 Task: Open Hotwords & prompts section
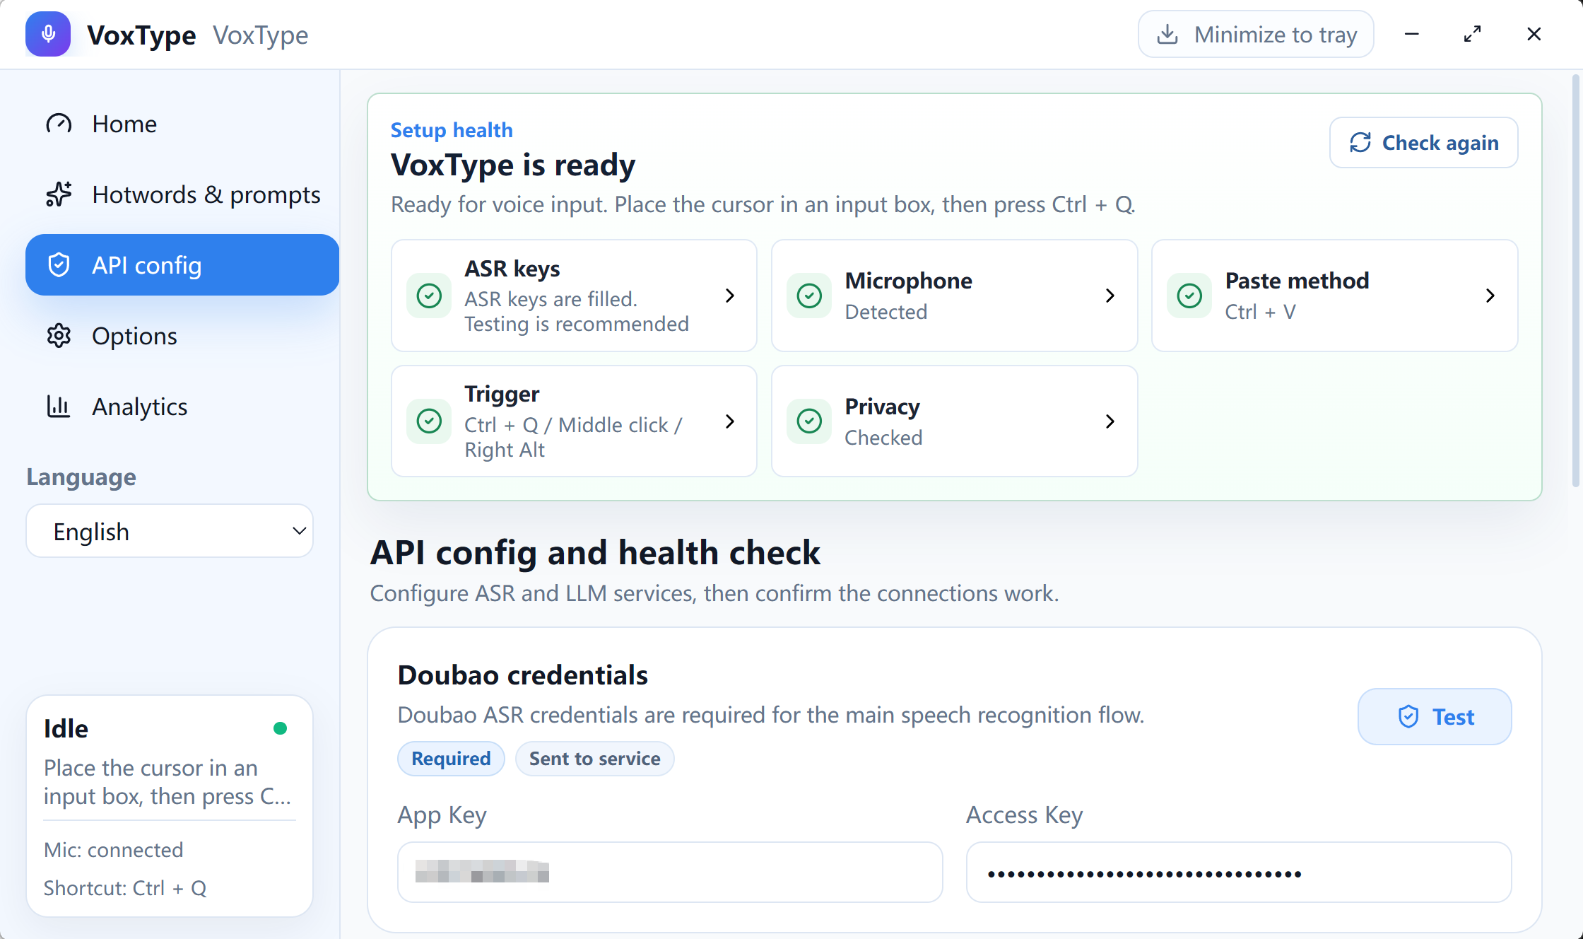point(182,194)
